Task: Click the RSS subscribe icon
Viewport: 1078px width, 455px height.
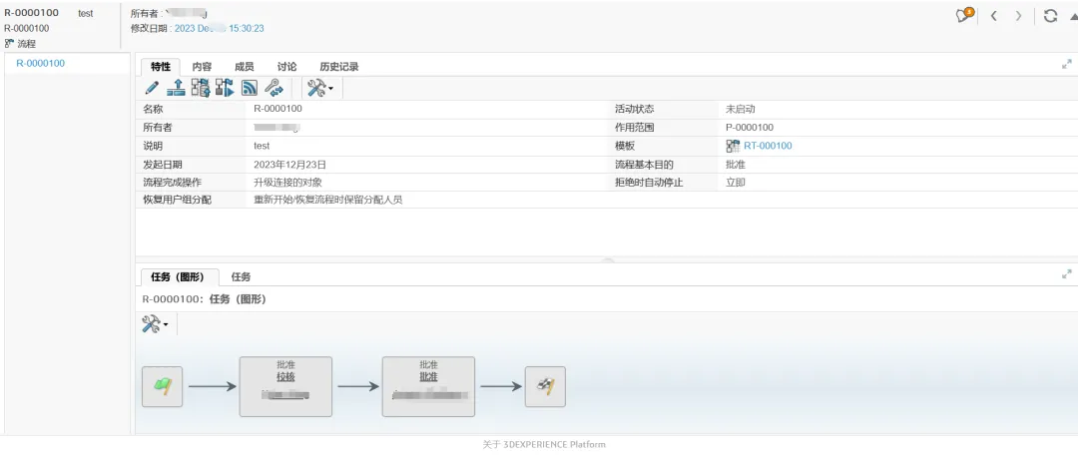Action: click(250, 88)
